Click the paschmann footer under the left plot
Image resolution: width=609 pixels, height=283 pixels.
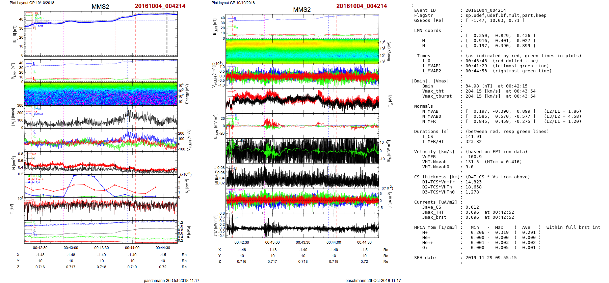coord(171,280)
